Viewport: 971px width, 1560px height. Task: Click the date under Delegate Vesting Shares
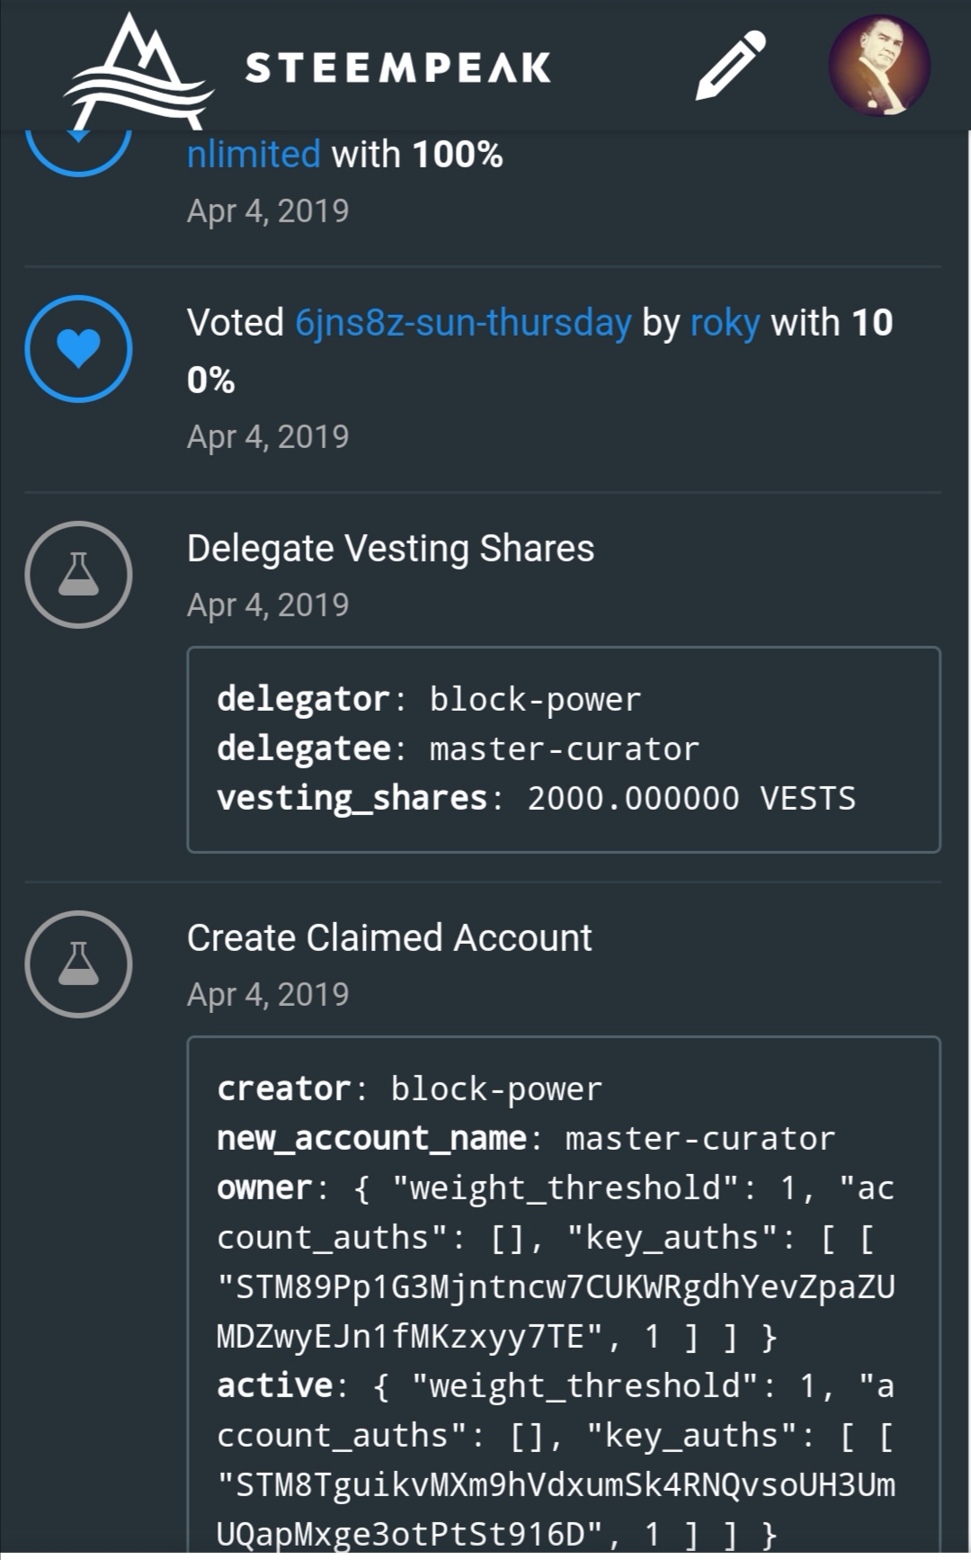268,605
